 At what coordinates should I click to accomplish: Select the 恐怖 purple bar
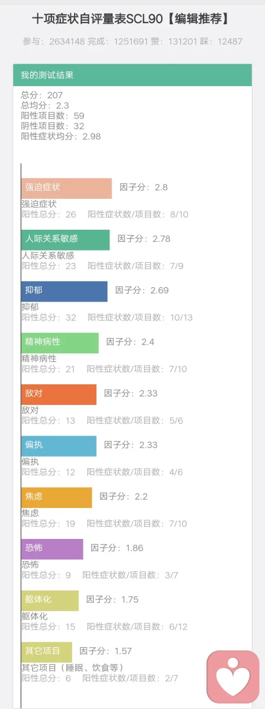point(52,549)
